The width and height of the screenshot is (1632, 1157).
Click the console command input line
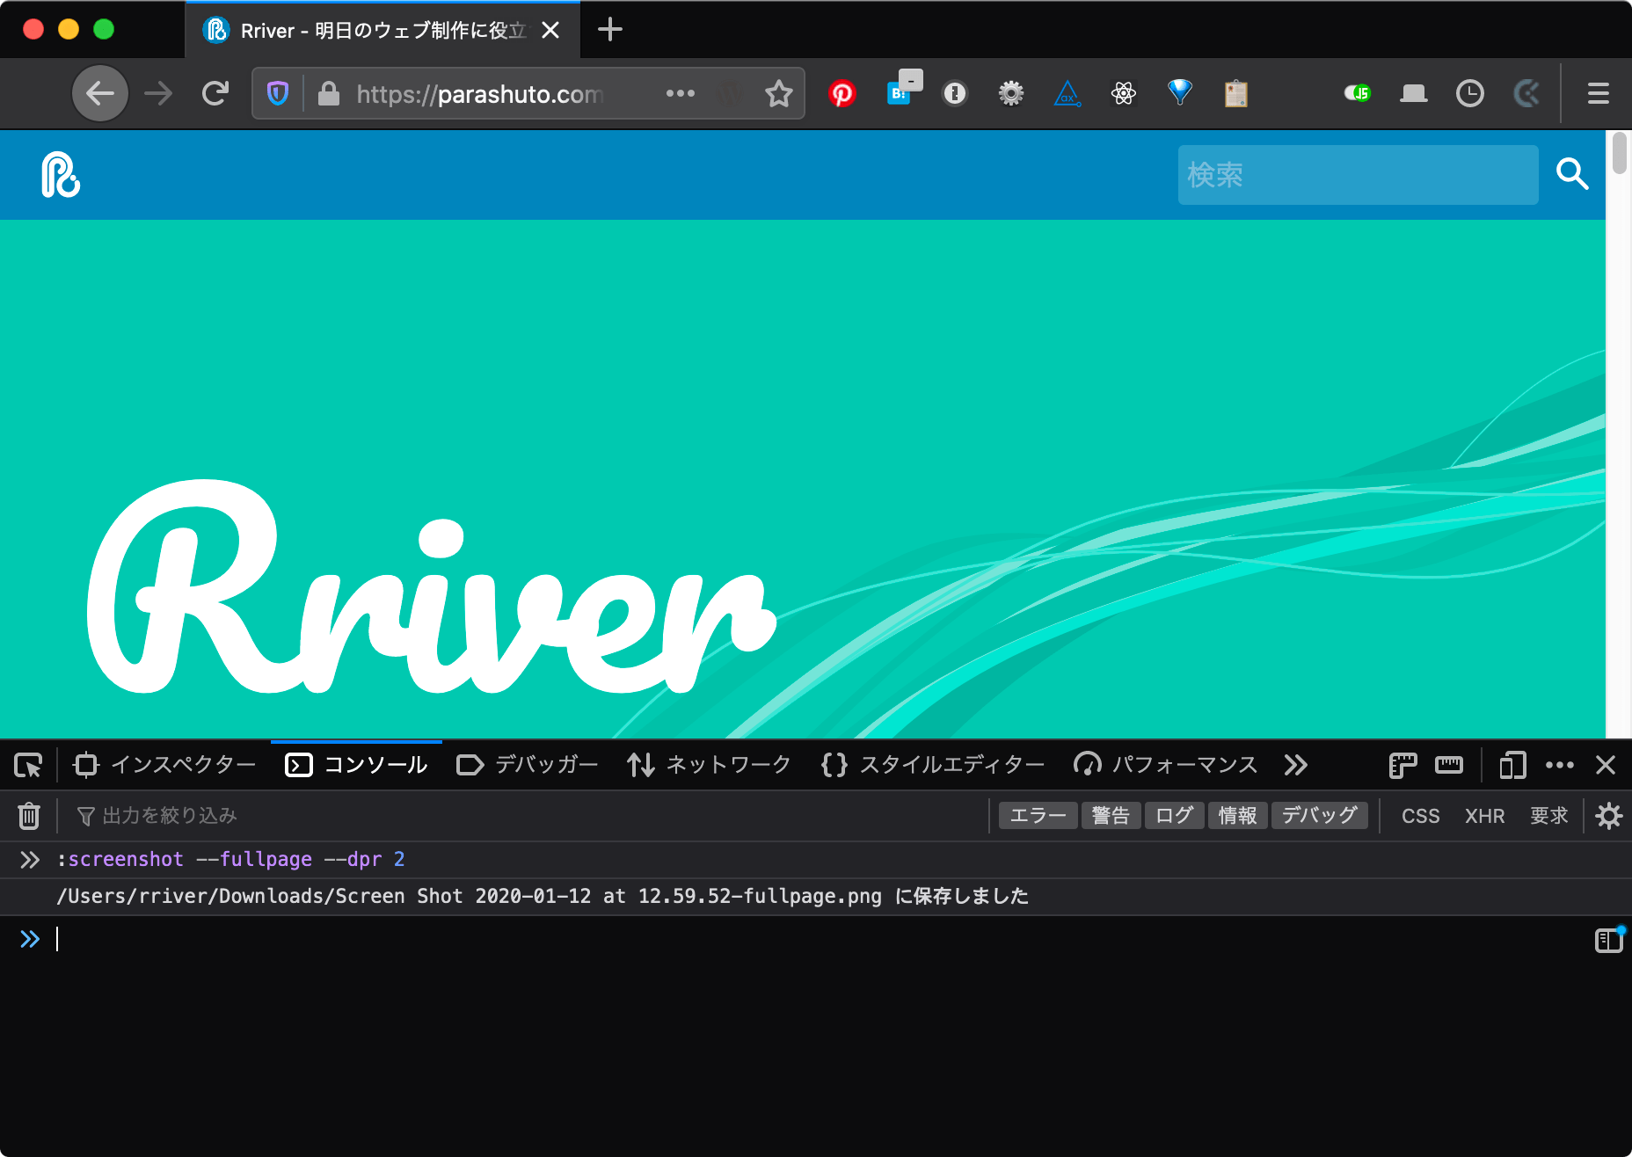coord(818,939)
